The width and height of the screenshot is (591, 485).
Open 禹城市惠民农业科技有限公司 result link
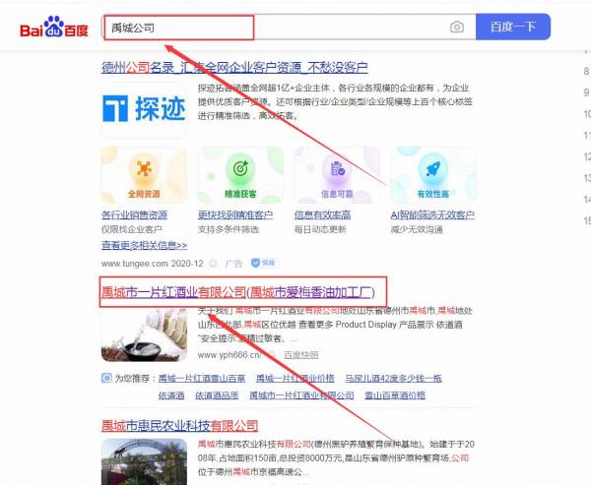pos(179,426)
